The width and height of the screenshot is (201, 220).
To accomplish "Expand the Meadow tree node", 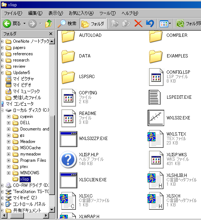I will click(x=9, y=142).
